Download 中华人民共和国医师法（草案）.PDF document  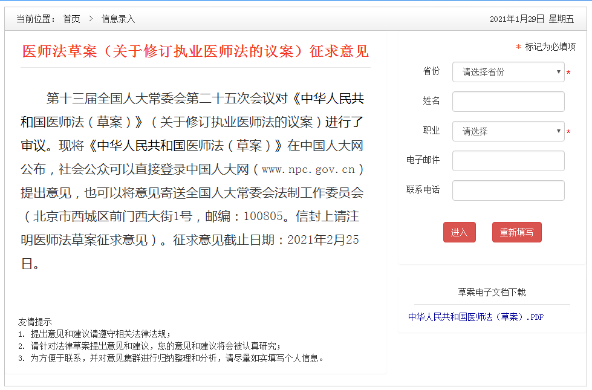pos(475,316)
